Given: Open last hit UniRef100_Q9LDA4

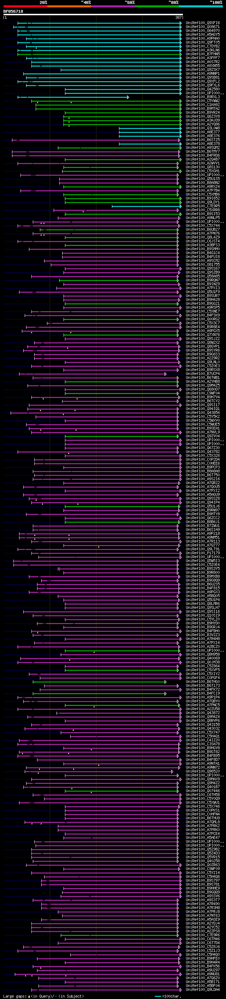Looking at the screenshot, I should click(x=203, y=989).
